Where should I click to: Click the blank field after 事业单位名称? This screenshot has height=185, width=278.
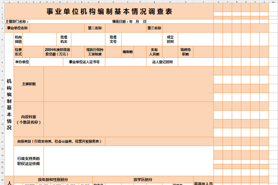(x=57, y=28)
